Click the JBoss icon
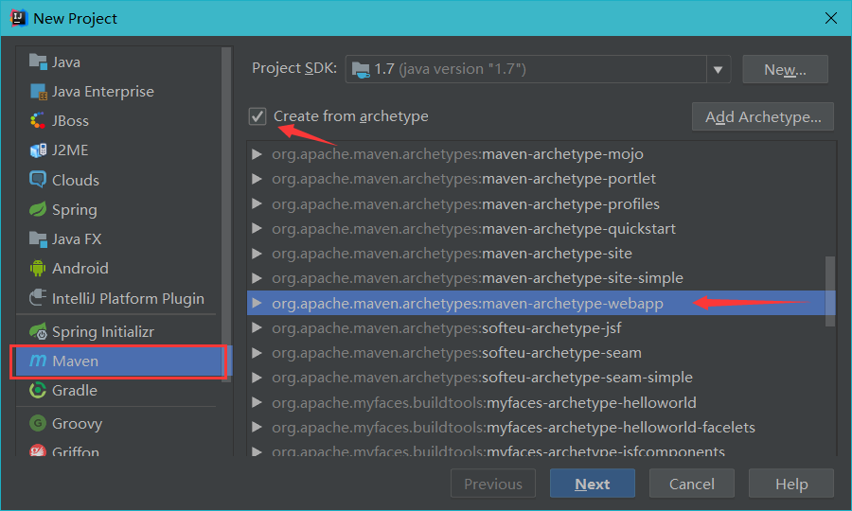Image resolution: width=852 pixels, height=511 pixels. point(38,120)
